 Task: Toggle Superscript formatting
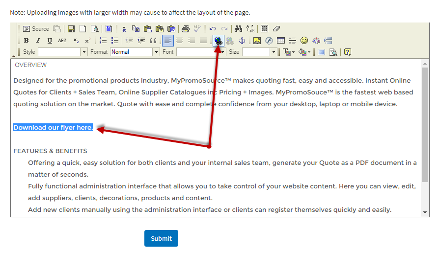point(87,41)
